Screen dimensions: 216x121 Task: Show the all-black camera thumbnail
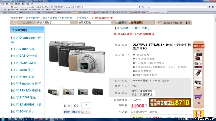coord(98,92)
